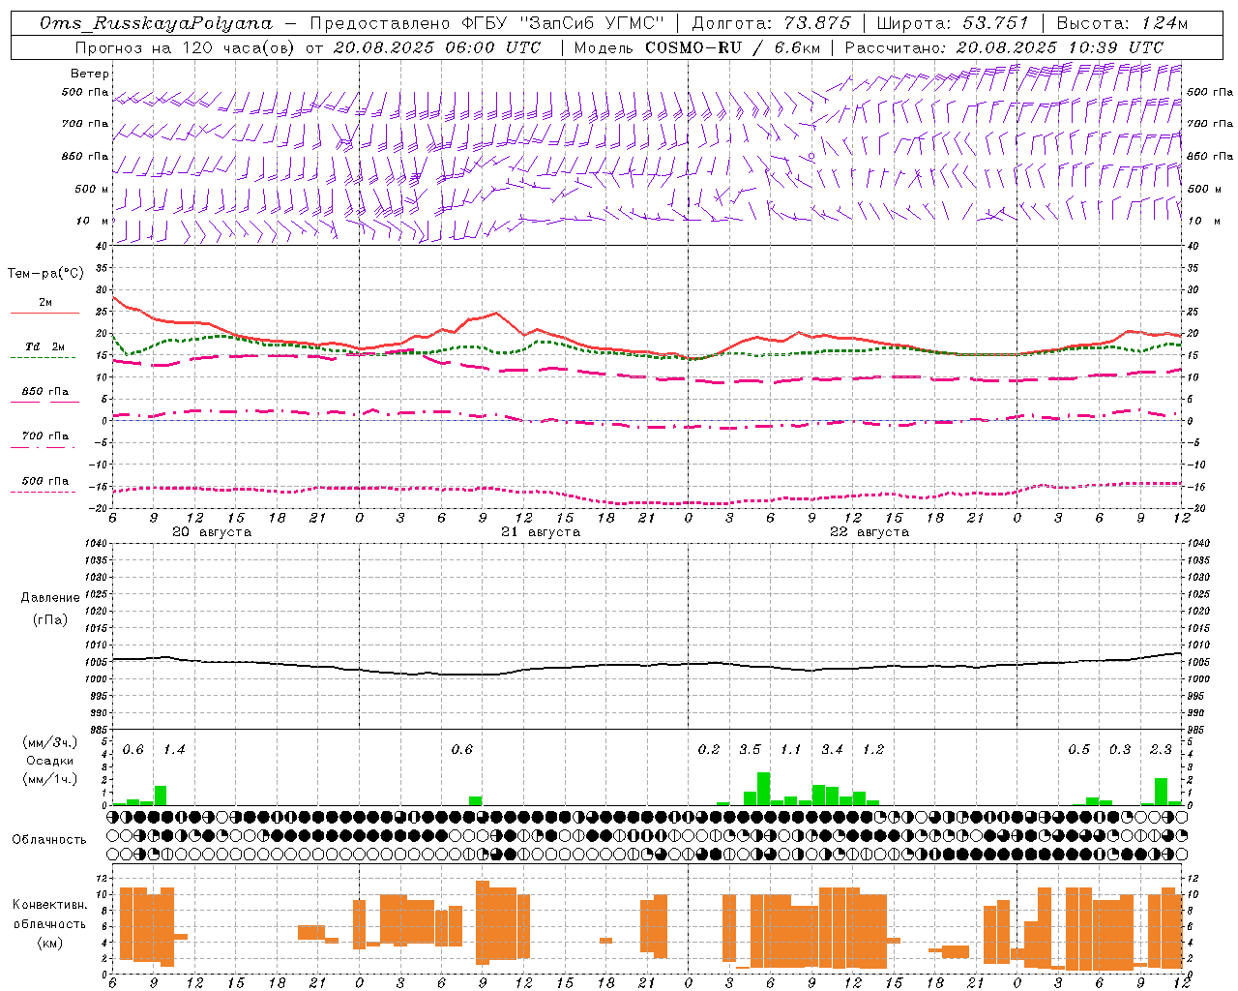Click the Тем-ра(°C) axis title
The image size is (1238, 991).
[x=45, y=274]
